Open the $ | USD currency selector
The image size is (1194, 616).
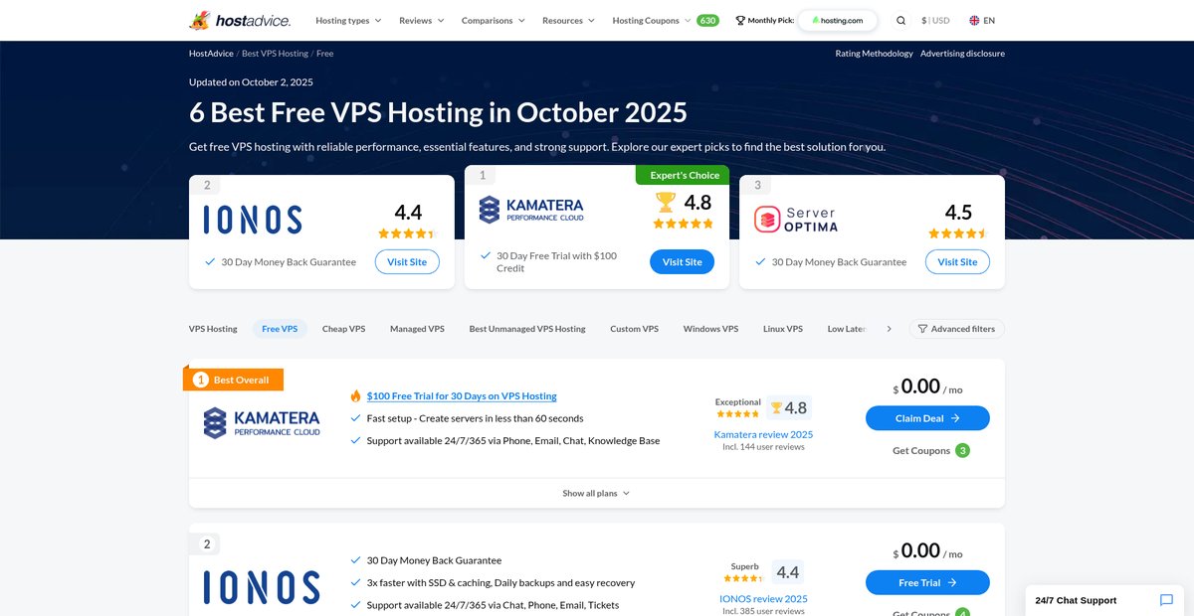click(935, 20)
